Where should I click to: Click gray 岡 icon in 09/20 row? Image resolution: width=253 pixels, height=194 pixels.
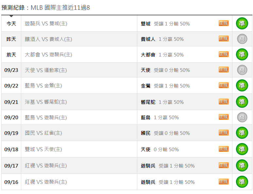point(242,117)
